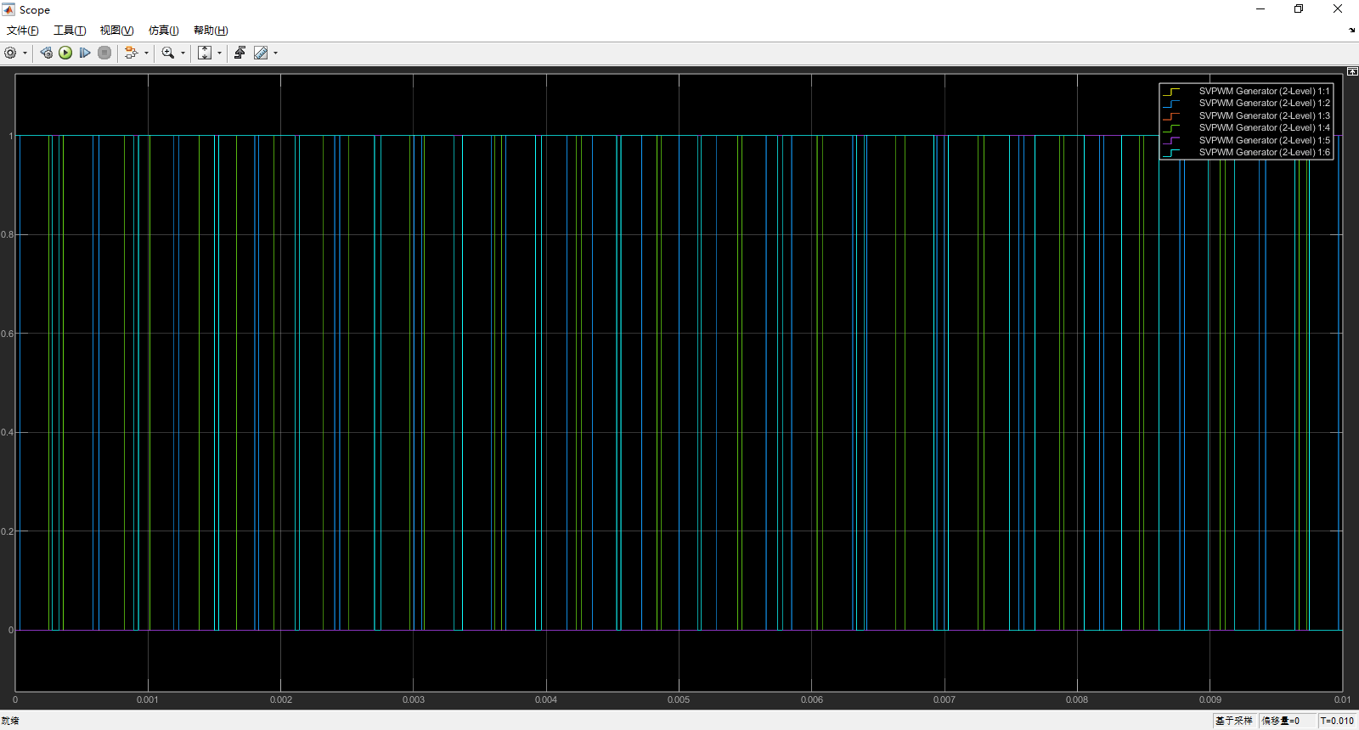
Task: Open the 工具(T) menu
Action: click(70, 31)
